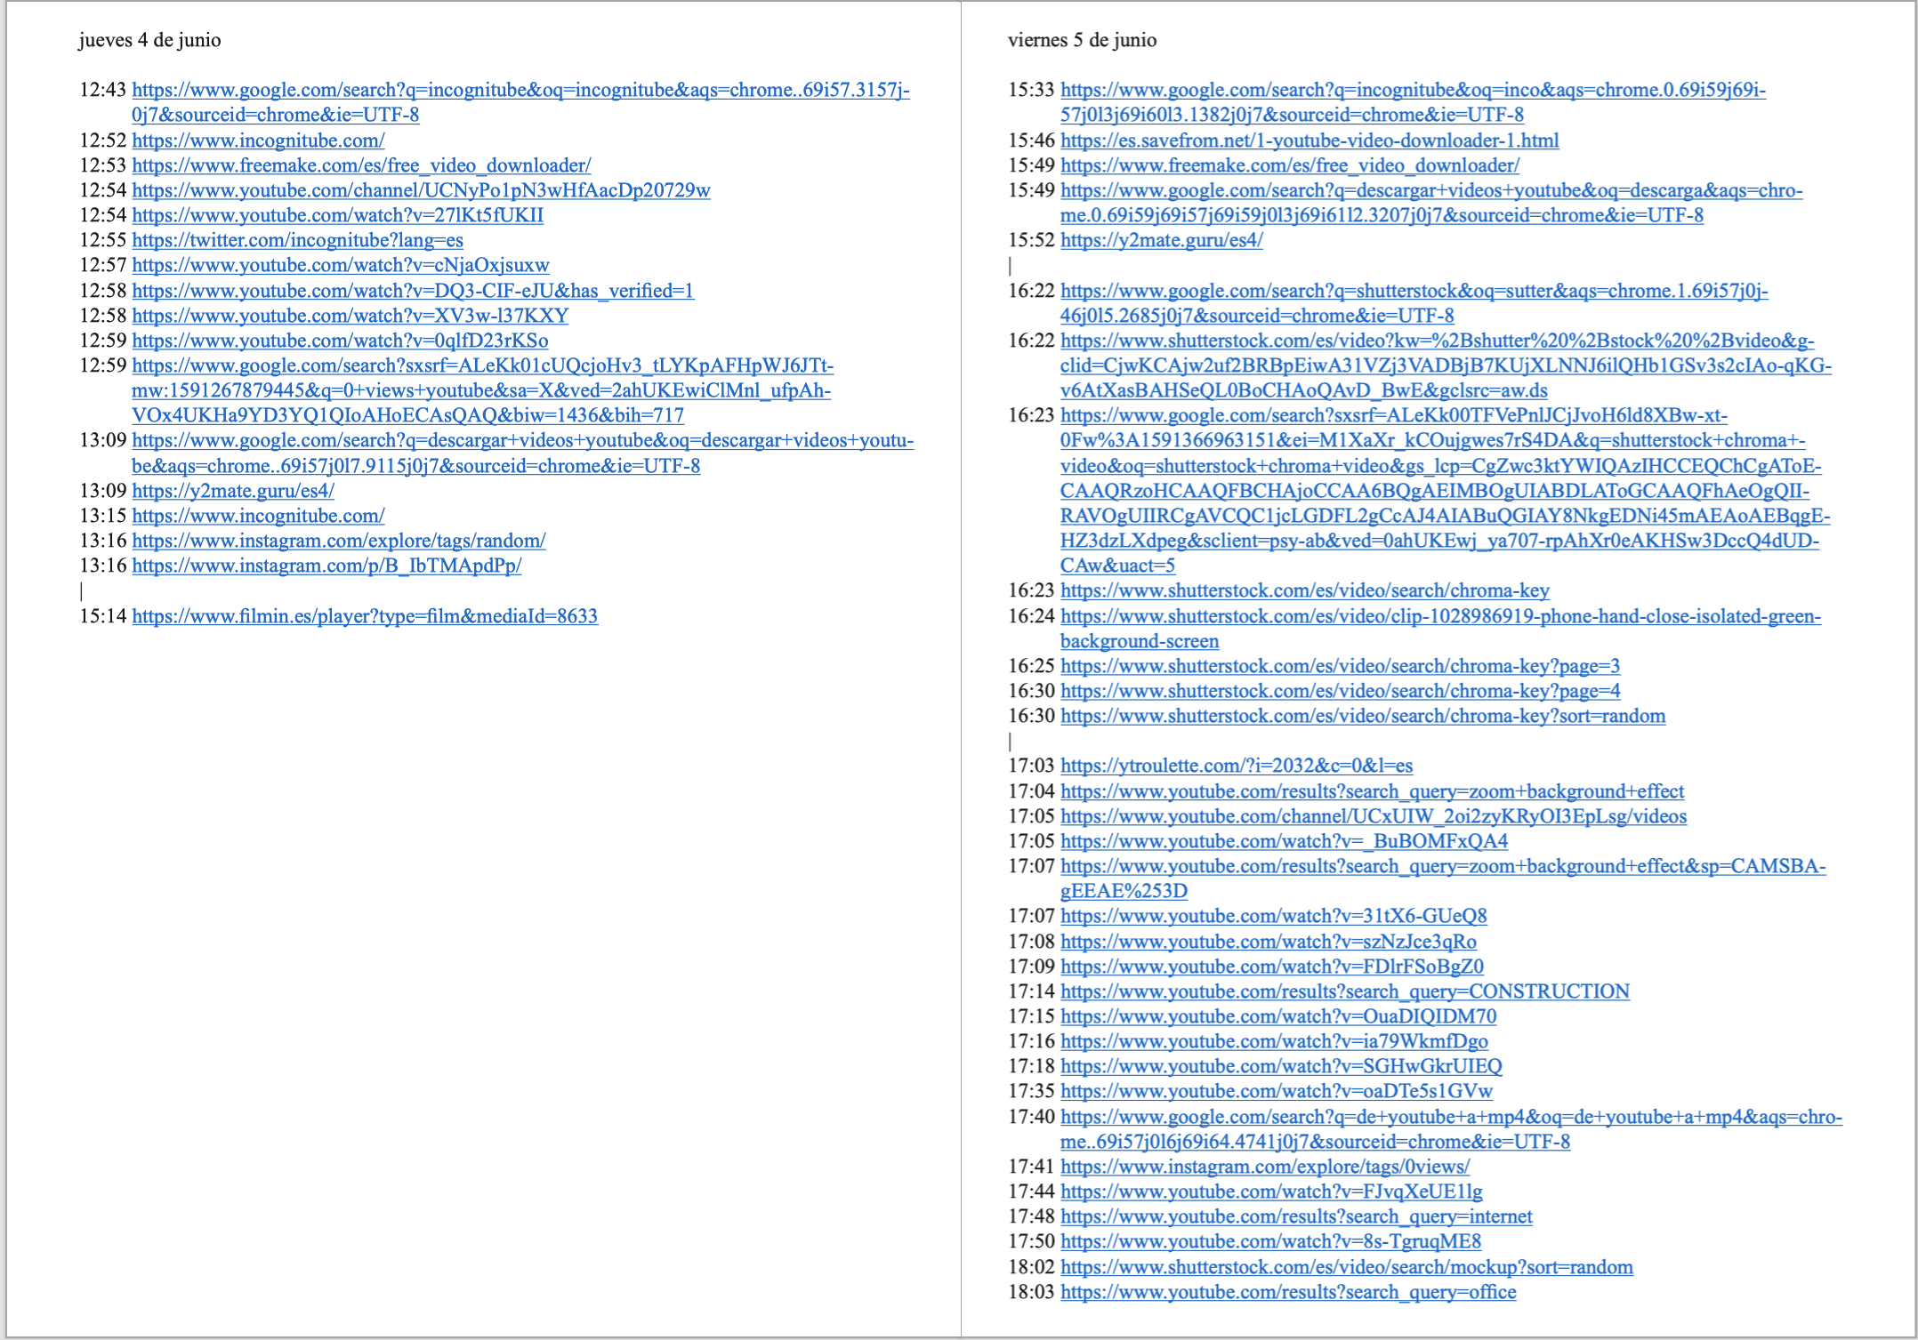Open YouTube CONSTRUCTION search results link
The width and height of the screenshot is (1918, 1340).
[x=1345, y=991]
